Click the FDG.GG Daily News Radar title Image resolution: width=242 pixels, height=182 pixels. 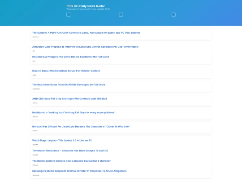tap(86, 6)
